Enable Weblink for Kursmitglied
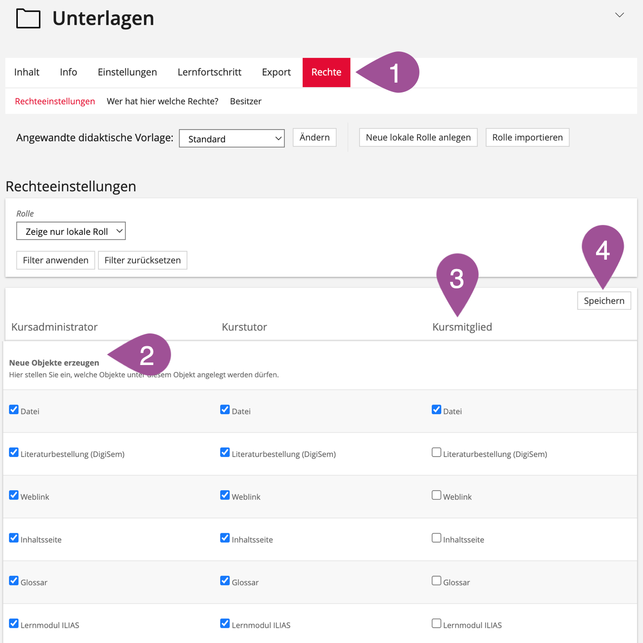The height and width of the screenshot is (643, 643). coord(436,495)
